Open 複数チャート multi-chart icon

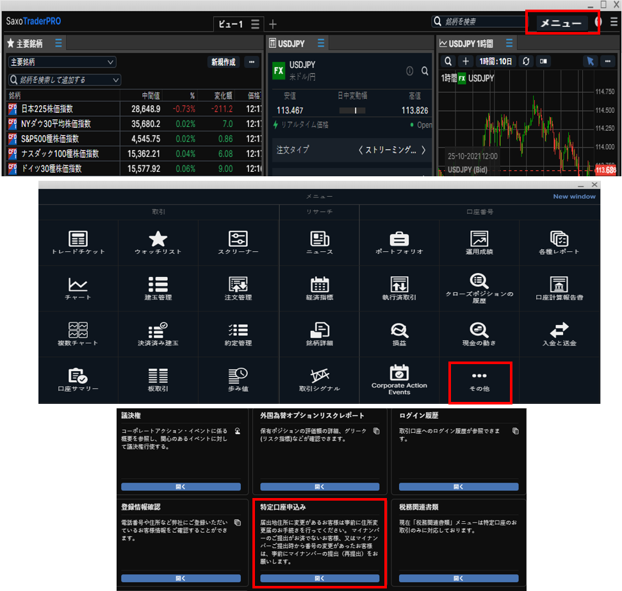pyautogui.click(x=78, y=334)
